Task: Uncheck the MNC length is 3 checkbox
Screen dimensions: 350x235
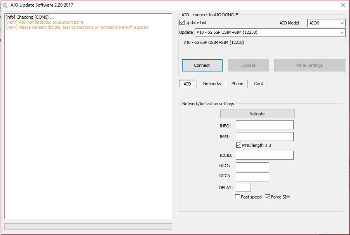Action: 239,145
